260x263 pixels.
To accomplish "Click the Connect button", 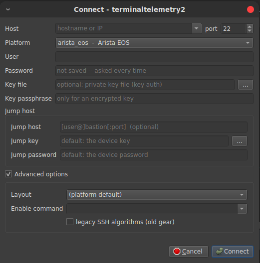I will coord(233,252).
